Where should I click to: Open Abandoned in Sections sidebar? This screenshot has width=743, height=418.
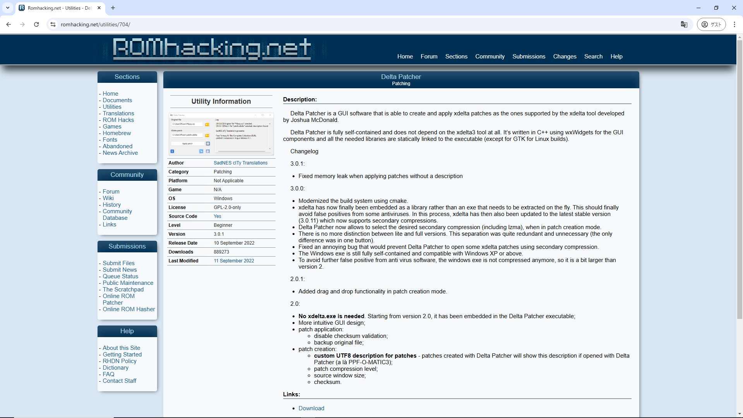pos(117,146)
